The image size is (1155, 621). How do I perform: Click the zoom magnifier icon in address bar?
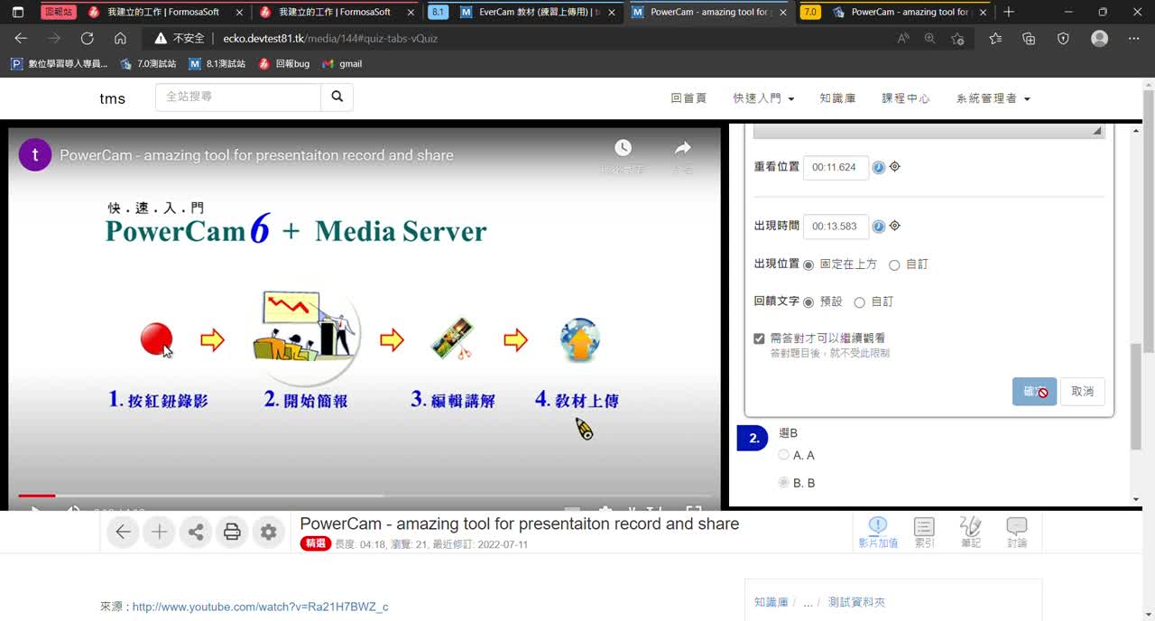tap(930, 39)
